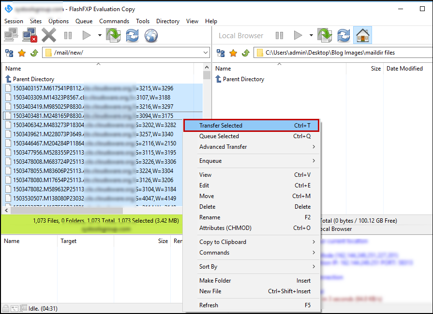
Task: Open the Commands menu in the menu bar
Action: point(114,21)
